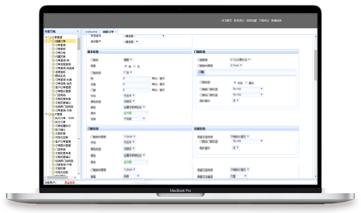The image size is (361, 213).
Task: Select the 通风 radio button for door type
Action: pos(246,82)
